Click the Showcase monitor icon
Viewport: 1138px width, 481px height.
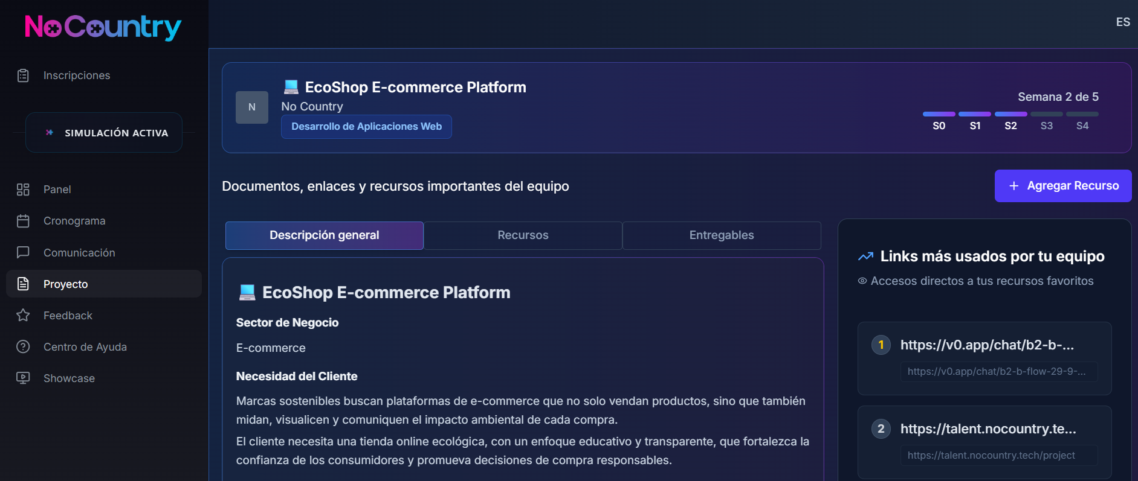23,378
